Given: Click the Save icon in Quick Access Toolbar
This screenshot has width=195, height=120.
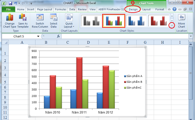Looking at the screenshot, I should 10,3.
